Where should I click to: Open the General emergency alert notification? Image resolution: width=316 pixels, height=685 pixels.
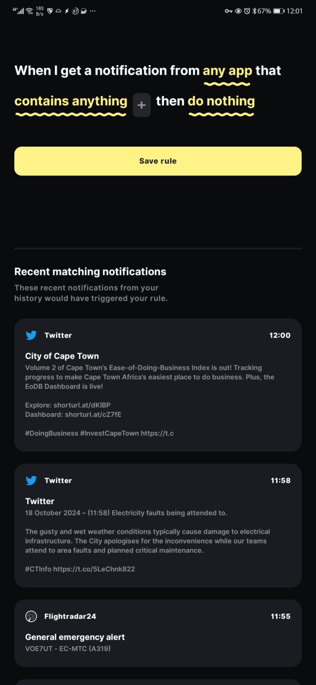coord(75,637)
